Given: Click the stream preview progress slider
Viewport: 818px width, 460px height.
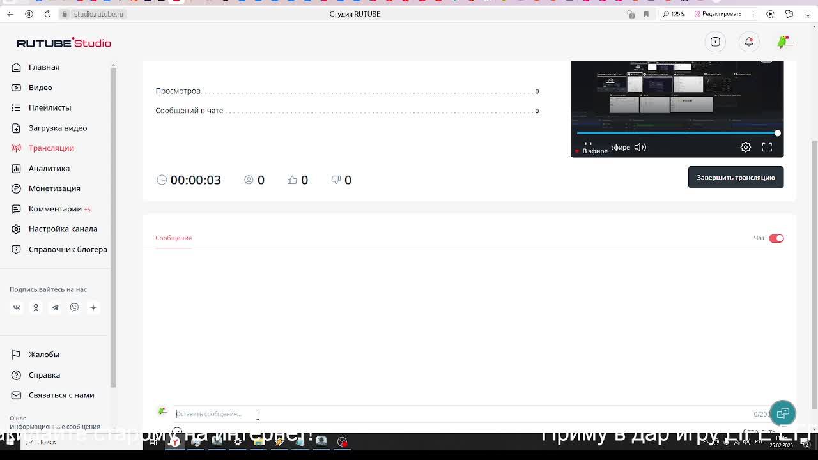Looking at the screenshot, I should point(677,133).
